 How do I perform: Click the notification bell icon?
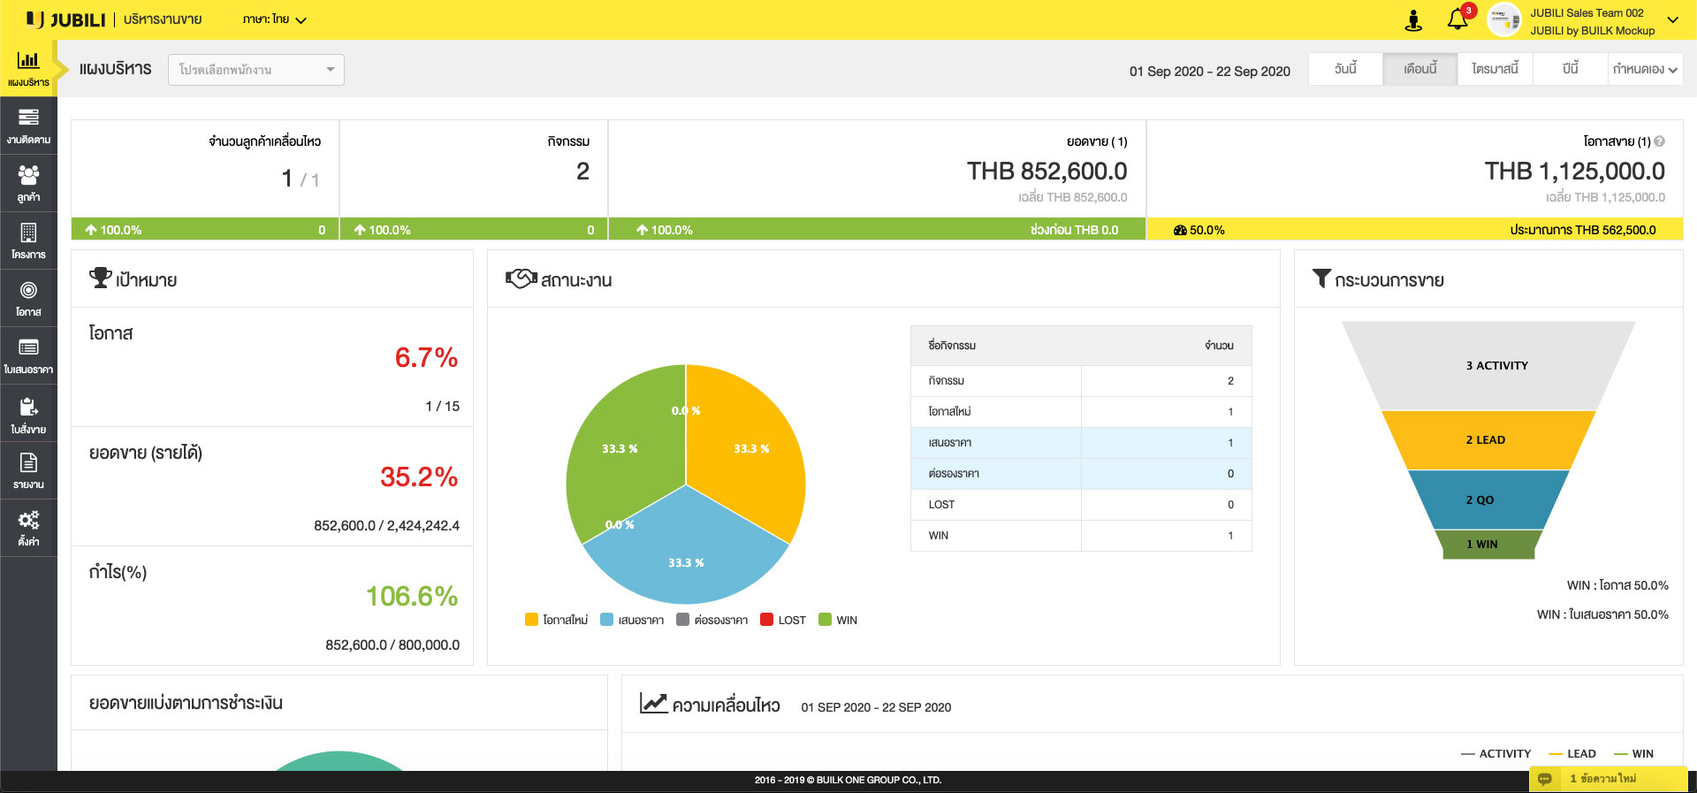pos(1457,19)
